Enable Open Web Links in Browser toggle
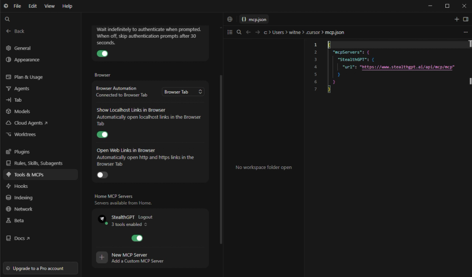The width and height of the screenshot is (472, 277). click(102, 175)
